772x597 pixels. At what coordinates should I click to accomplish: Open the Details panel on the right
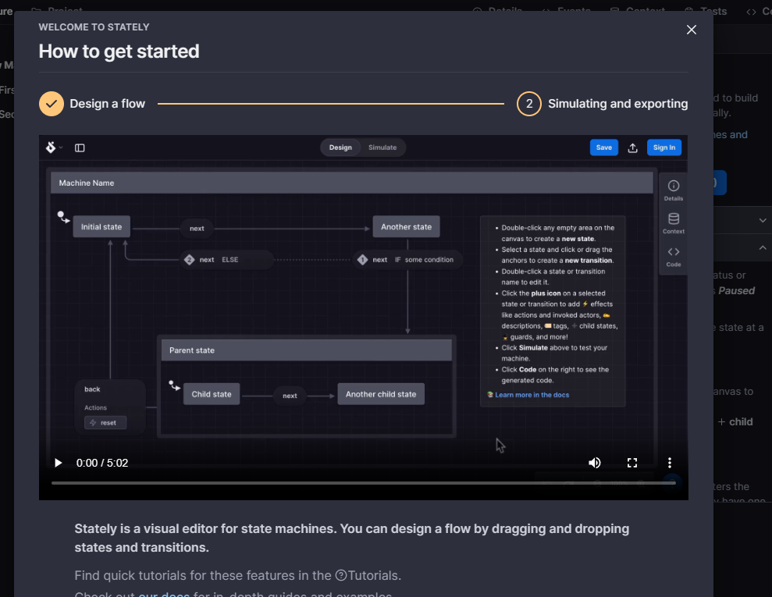tap(673, 187)
